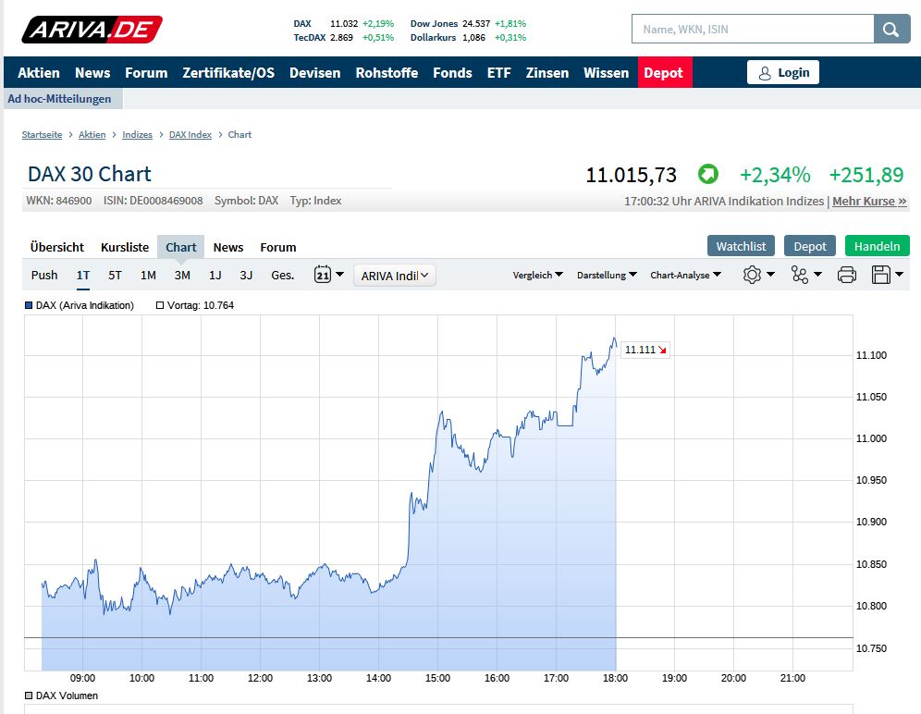This screenshot has height=714, width=921.
Task: Toggle the DAX Volumen checkbox
Action: [x=29, y=696]
